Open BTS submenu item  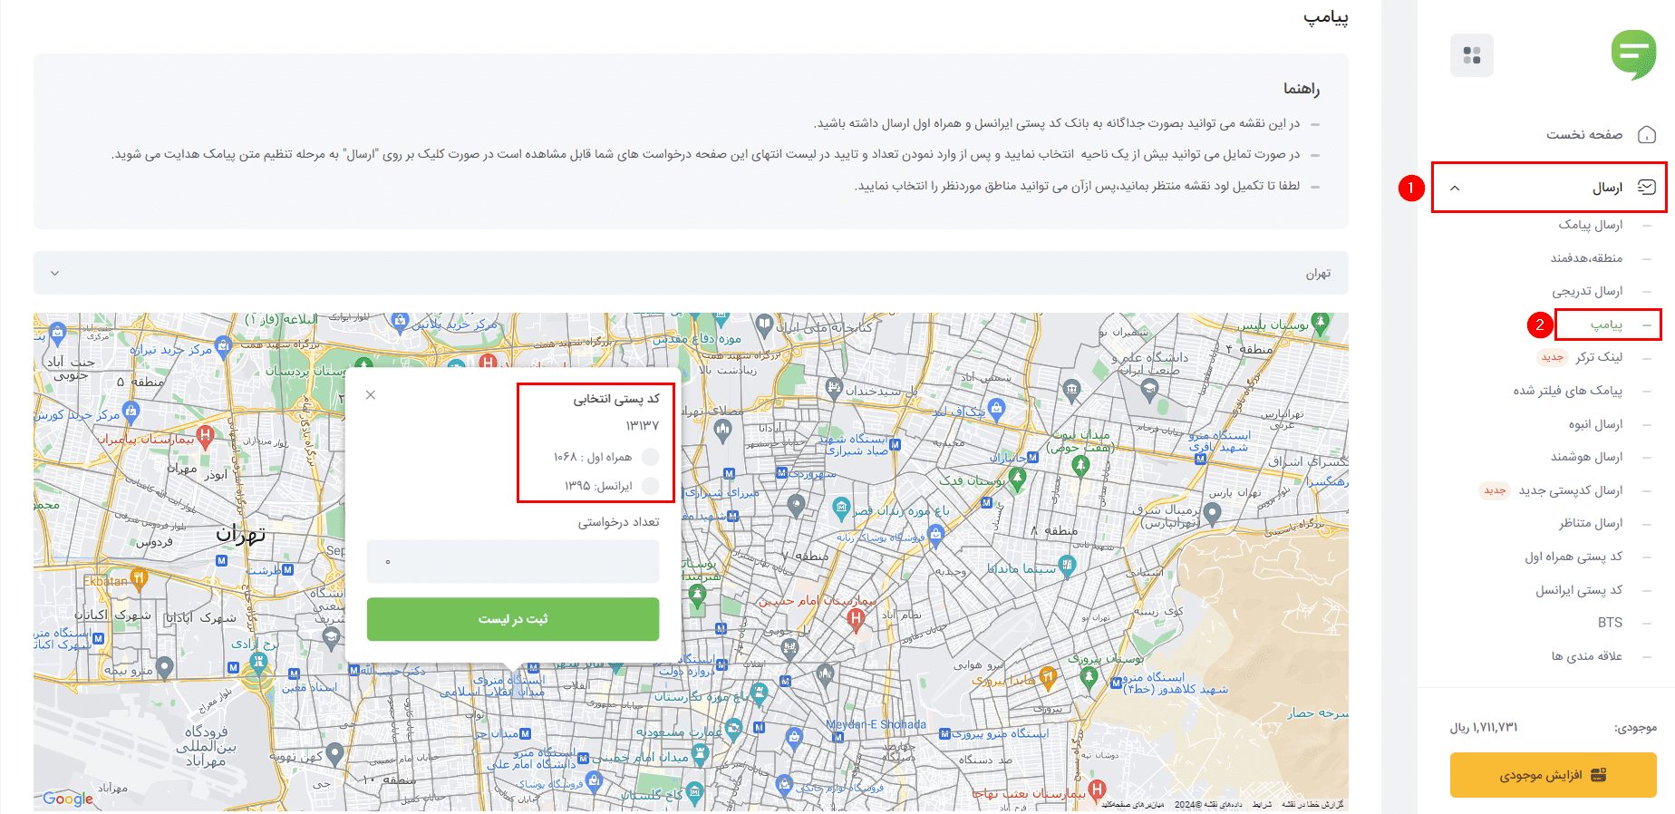point(1610,622)
